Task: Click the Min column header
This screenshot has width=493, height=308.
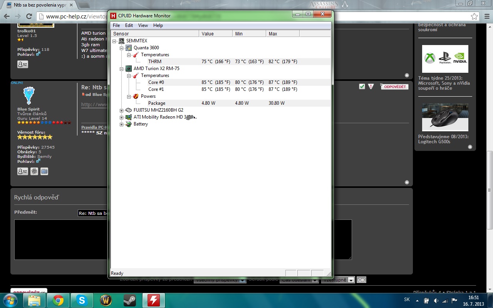Action: click(x=249, y=34)
